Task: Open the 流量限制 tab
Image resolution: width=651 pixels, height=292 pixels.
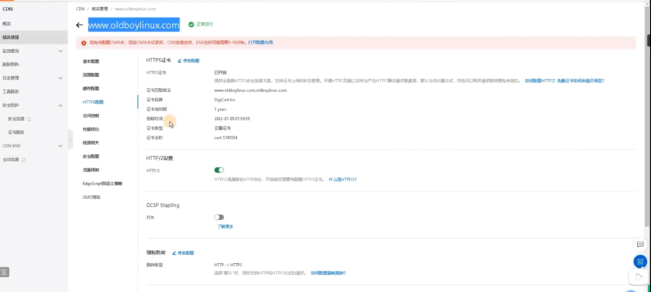Action: tap(91, 170)
